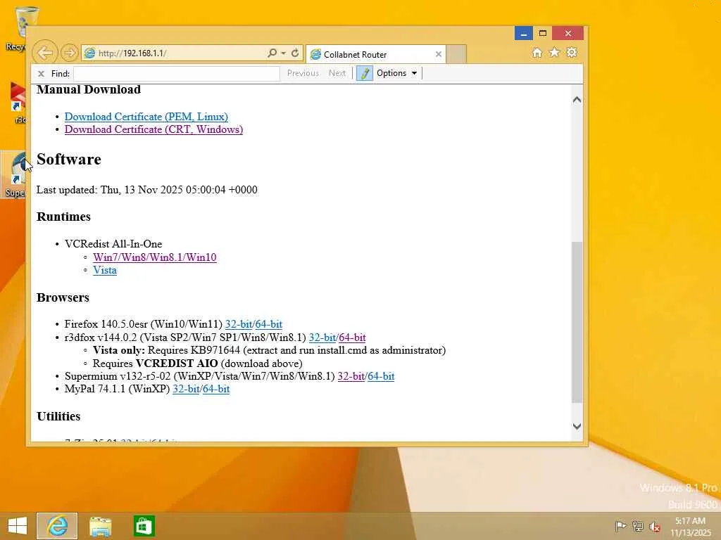This screenshot has width=721, height=540.
Task: Open a new tab button
Action: pos(456,54)
